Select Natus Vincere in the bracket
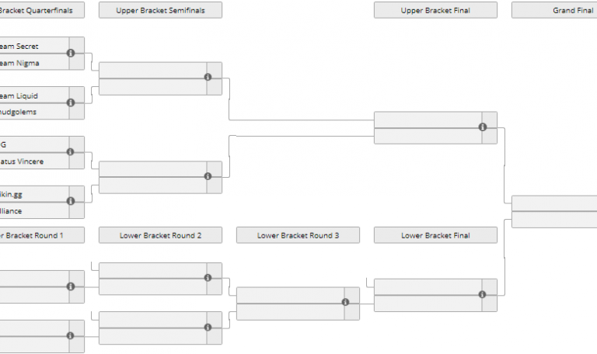This screenshot has height=354, width=597. tap(22, 161)
